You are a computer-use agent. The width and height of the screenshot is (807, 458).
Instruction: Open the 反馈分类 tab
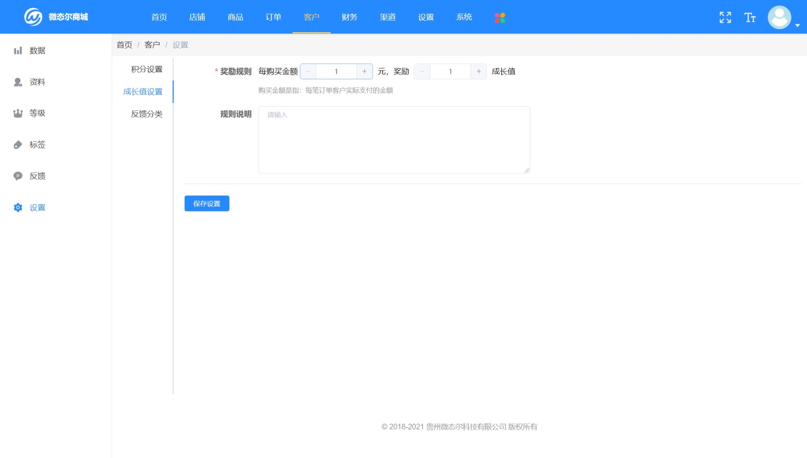click(x=146, y=114)
